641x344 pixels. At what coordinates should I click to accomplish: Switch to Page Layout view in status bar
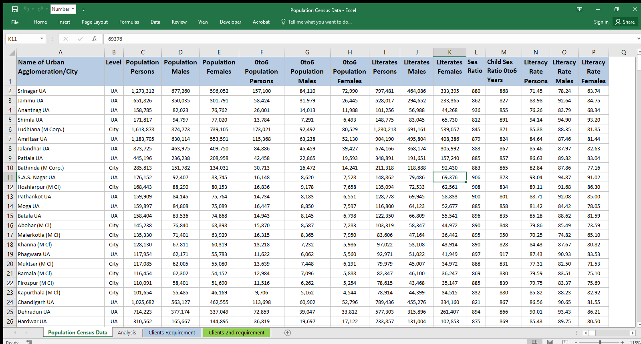tap(550, 342)
